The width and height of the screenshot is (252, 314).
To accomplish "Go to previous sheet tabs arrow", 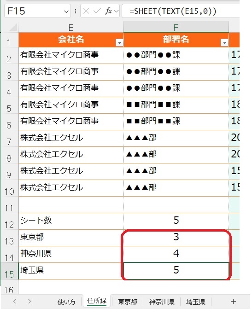I will pos(15,302).
